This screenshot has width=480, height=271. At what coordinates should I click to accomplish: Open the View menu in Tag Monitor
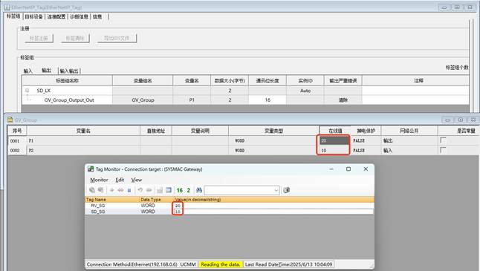(137, 180)
